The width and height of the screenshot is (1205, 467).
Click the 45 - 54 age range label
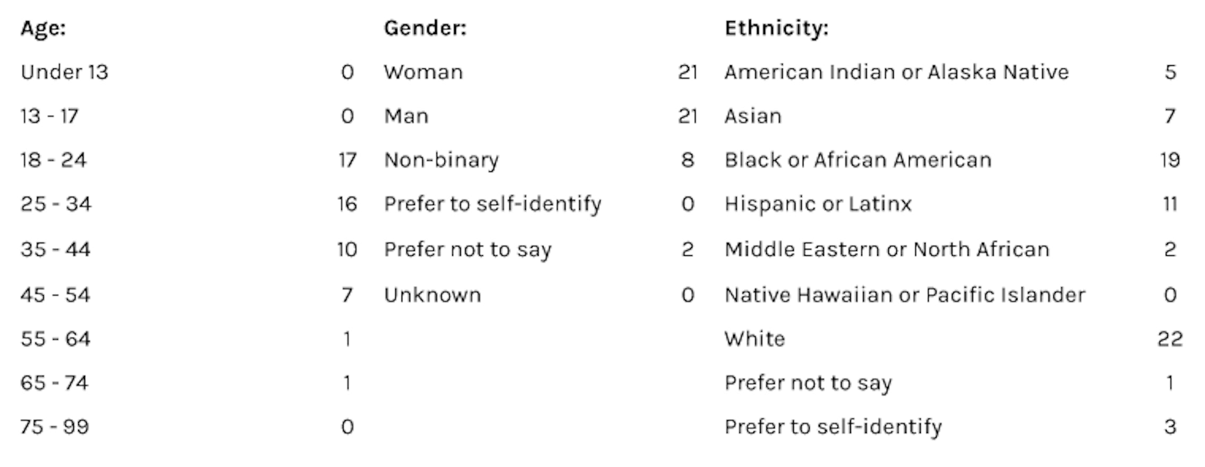[x=55, y=295]
